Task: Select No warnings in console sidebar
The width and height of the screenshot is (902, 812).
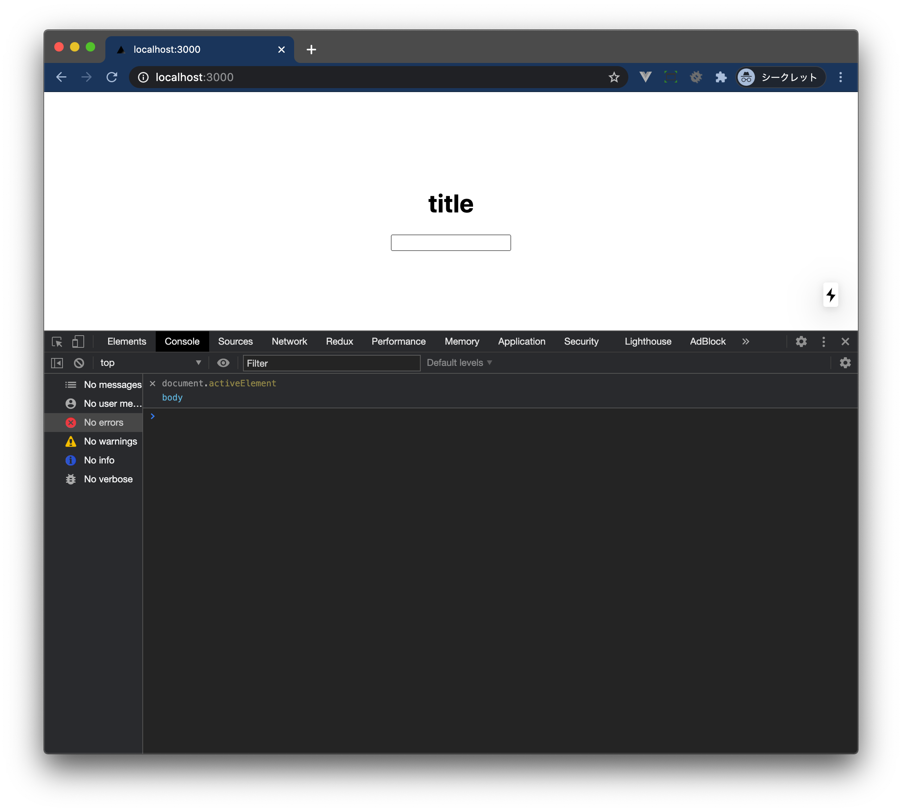Action: 94,441
